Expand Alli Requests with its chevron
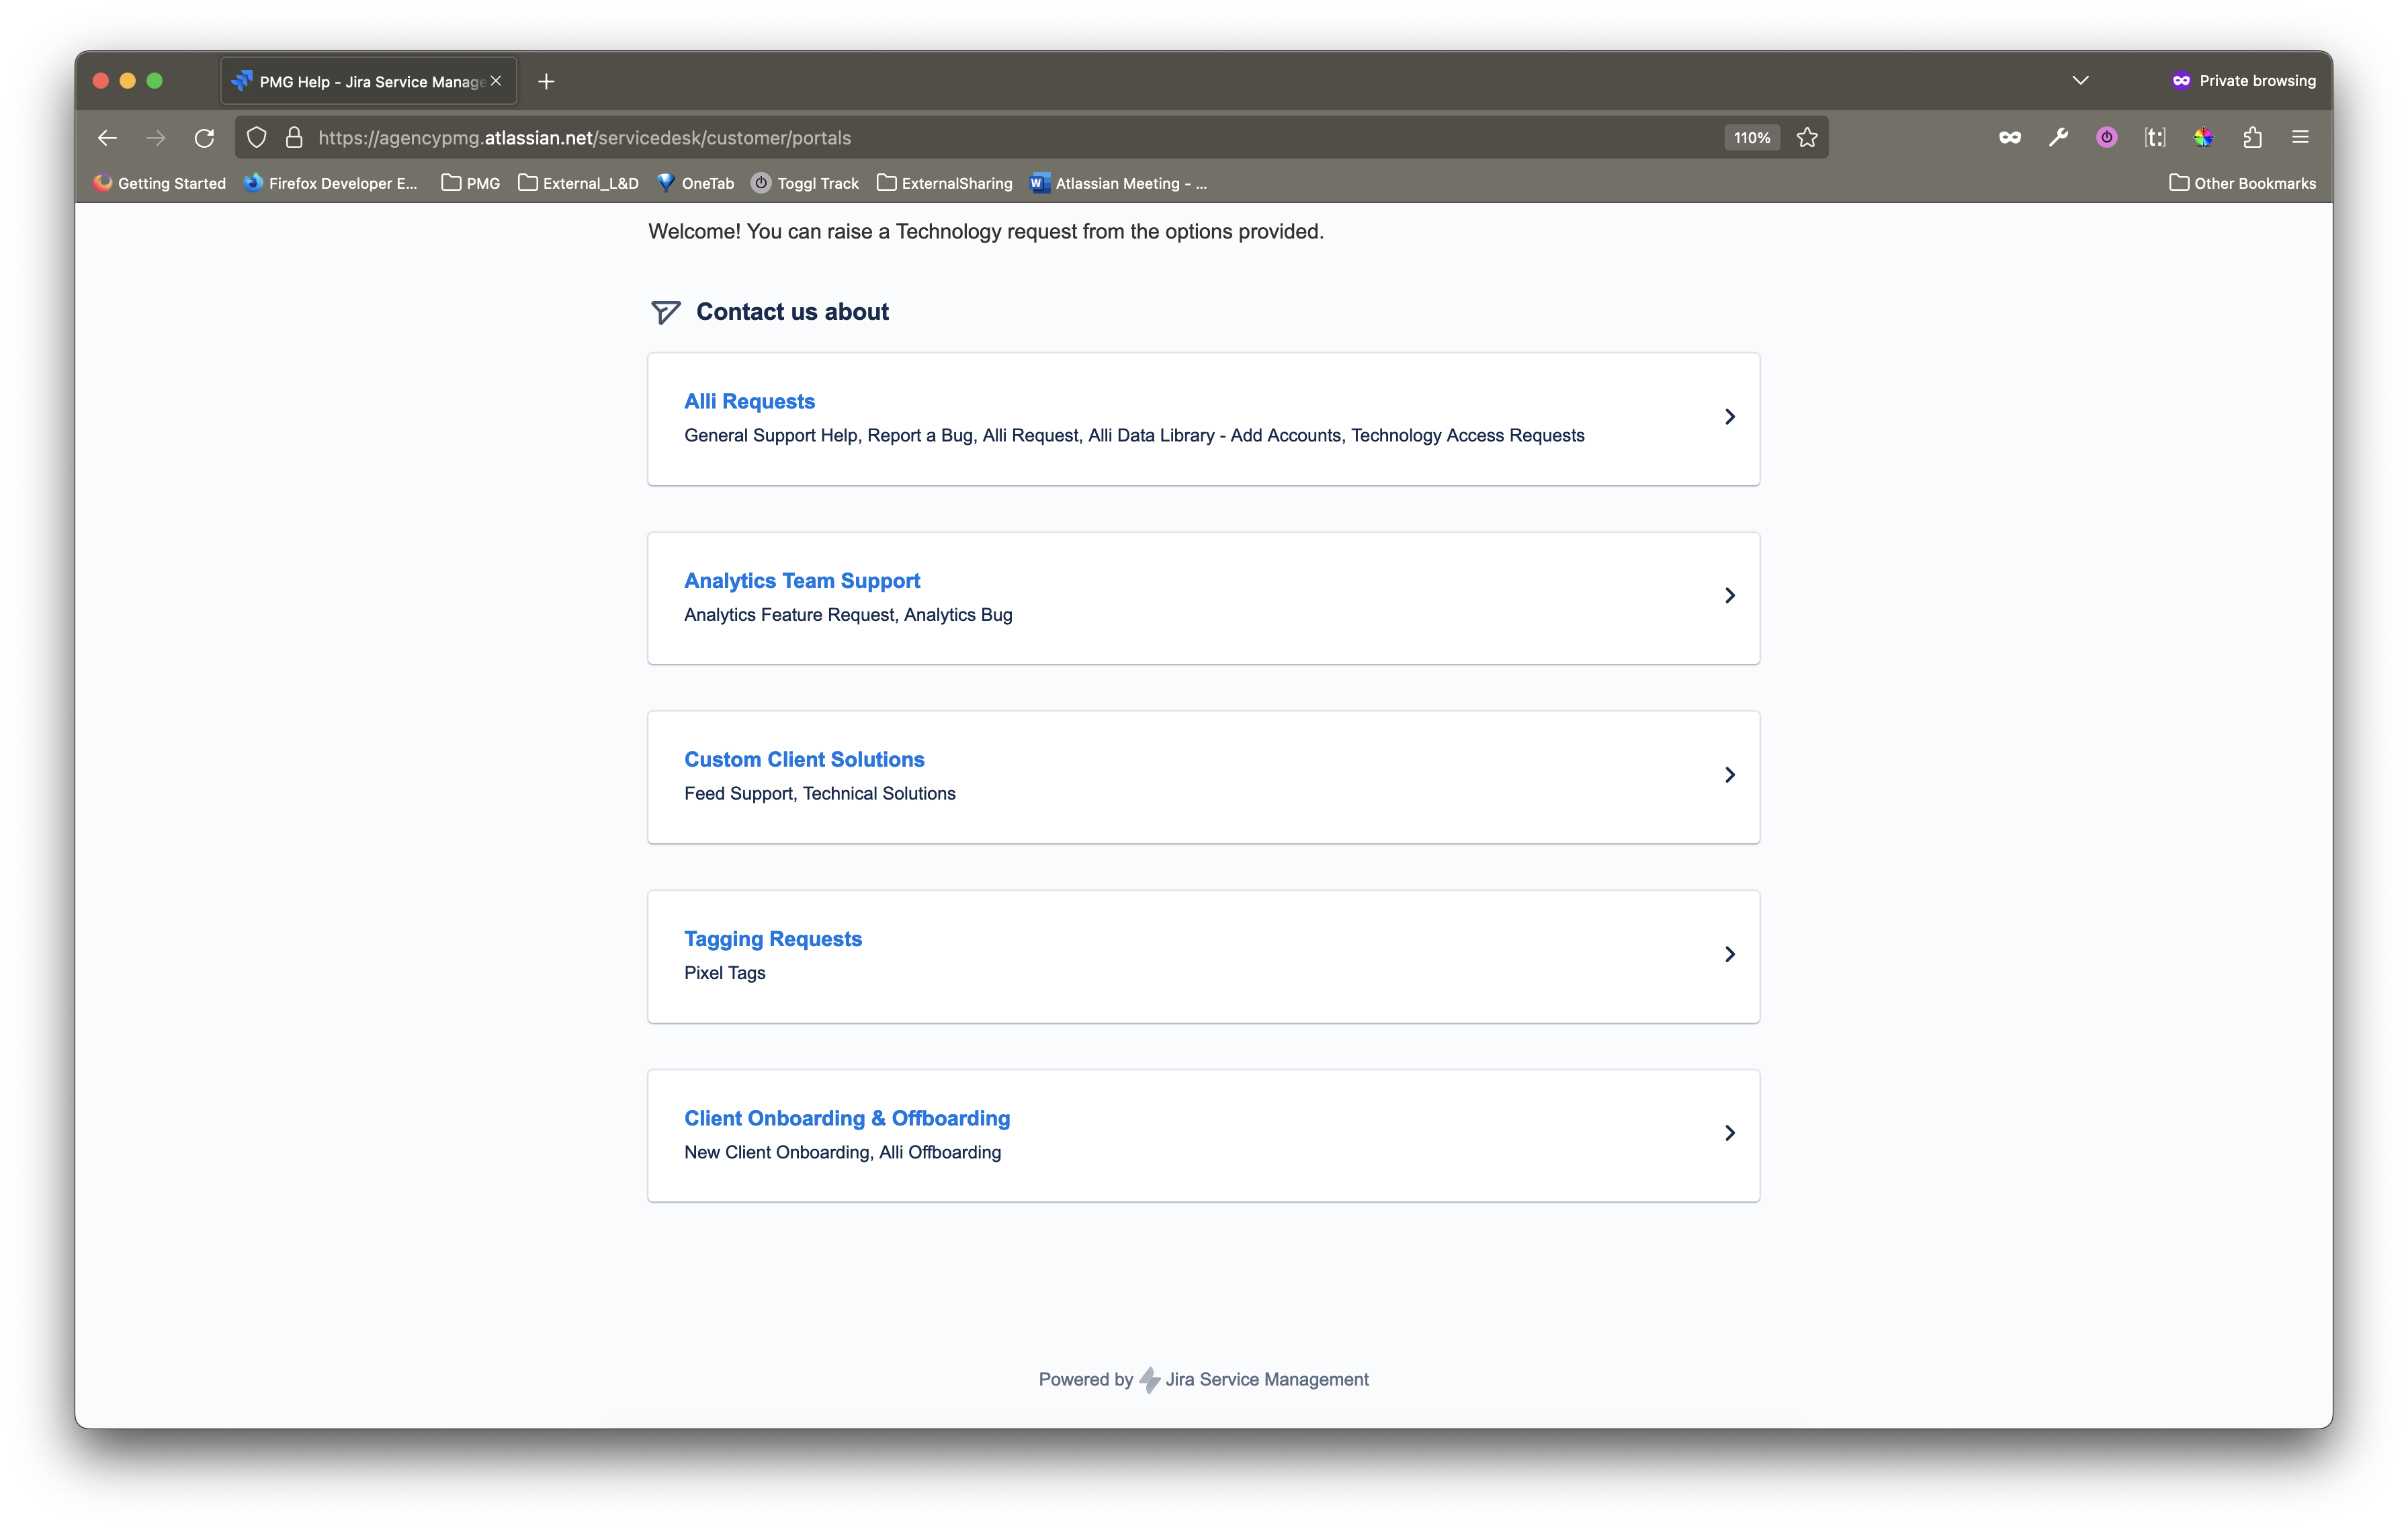This screenshot has height=1528, width=2408. pos(1730,417)
